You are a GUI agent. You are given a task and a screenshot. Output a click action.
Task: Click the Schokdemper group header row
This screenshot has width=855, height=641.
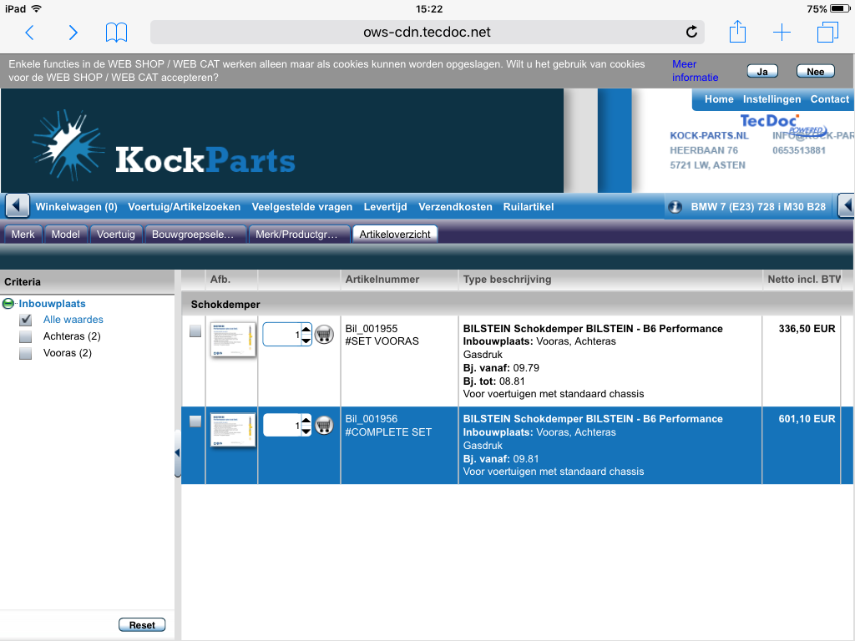[517, 304]
